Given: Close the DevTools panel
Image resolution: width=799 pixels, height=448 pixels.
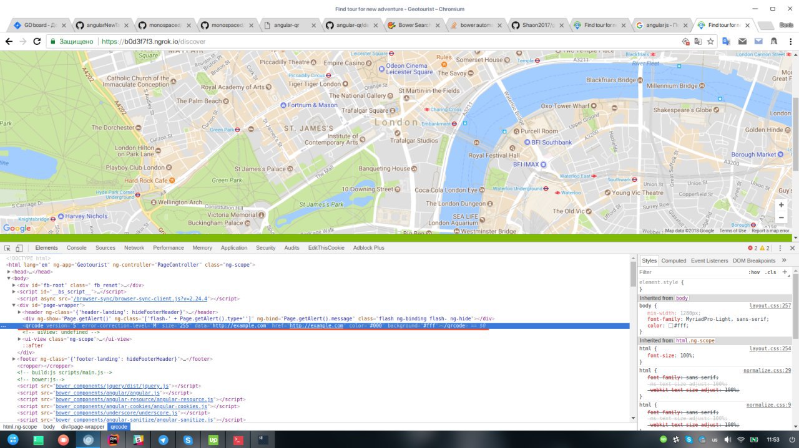Looking at the screenshot, I should (792, 248).
